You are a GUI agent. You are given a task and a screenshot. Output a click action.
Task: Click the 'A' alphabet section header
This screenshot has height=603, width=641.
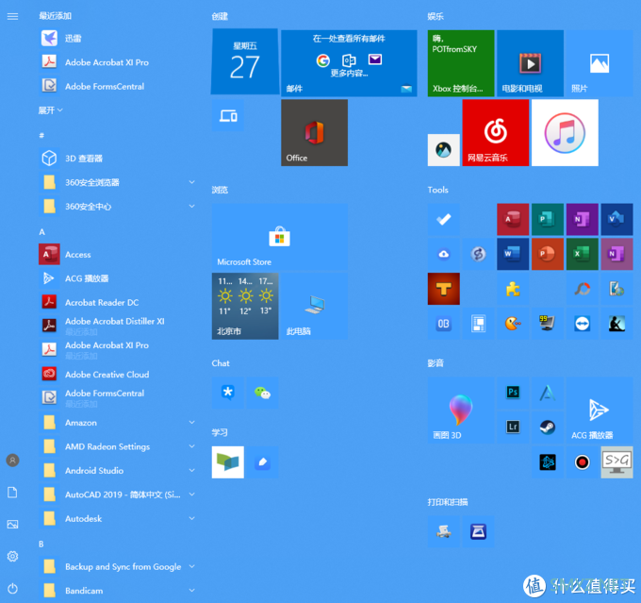click(41, 232)
